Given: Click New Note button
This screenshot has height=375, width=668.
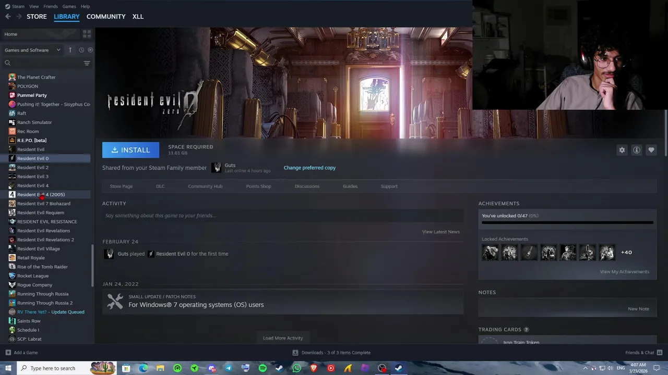Looking at the screenshot, I should click(x=638, y=309).
